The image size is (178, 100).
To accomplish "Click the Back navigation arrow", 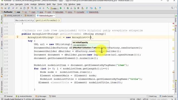I will pyautogui.click(x=40, y=8).
